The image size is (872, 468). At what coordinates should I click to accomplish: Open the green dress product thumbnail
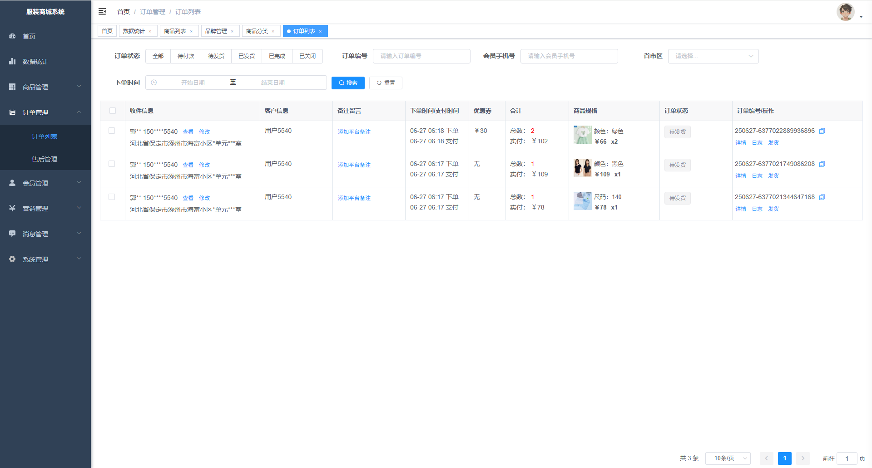(582, 135)
